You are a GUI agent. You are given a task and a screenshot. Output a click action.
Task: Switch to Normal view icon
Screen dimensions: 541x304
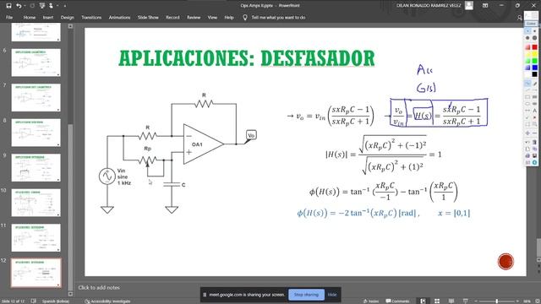tap(424, 301)
